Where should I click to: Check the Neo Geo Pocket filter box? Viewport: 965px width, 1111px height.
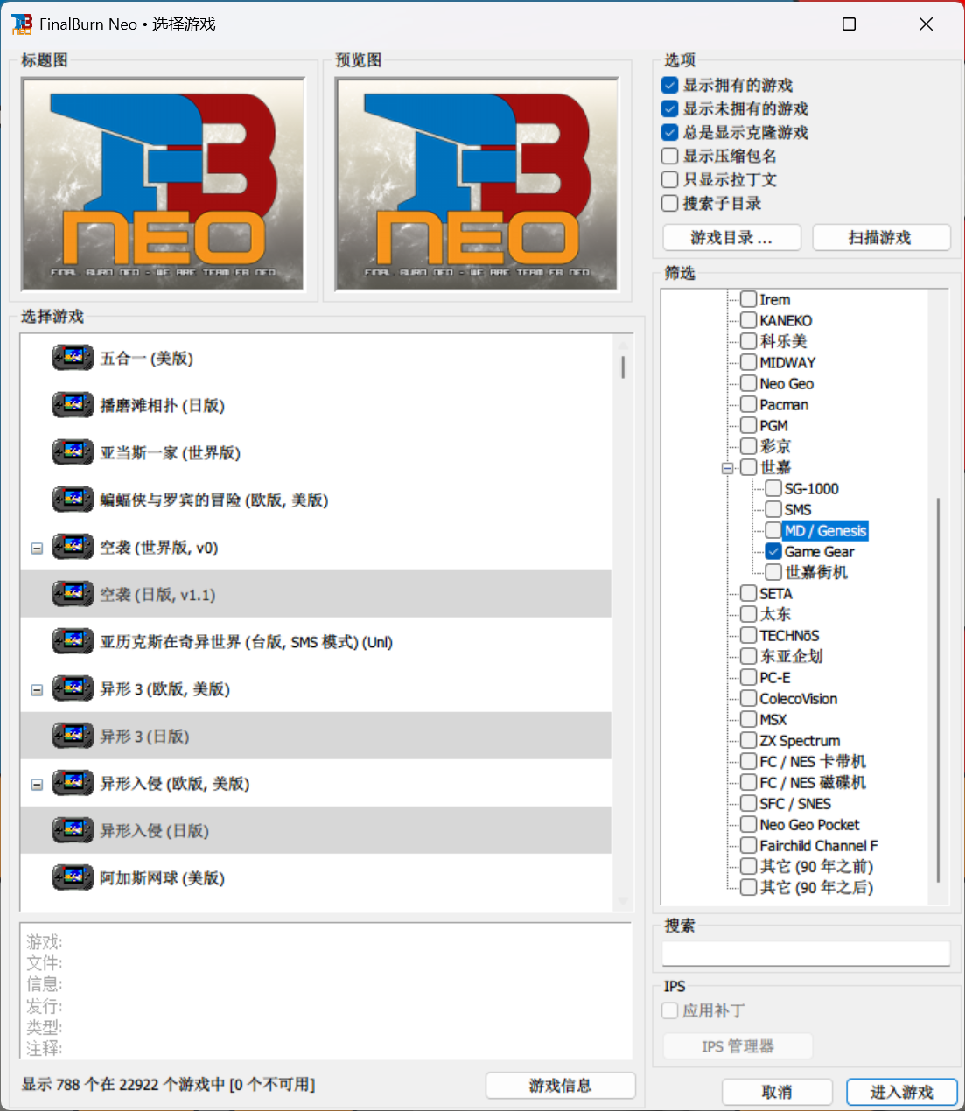(x=749, y=824)
